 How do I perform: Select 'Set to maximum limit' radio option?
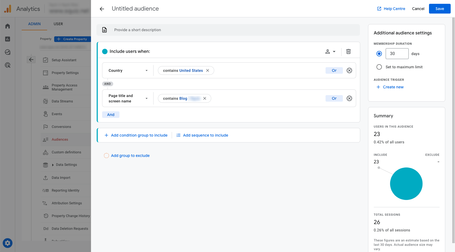(x=379, y=67)
